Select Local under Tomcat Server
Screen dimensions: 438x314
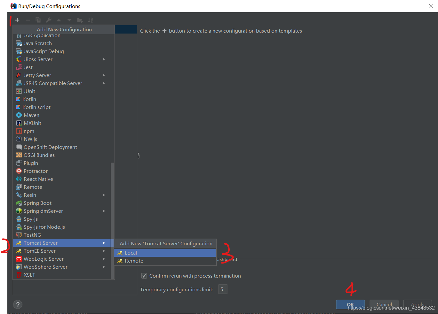(x=165, y=253)
